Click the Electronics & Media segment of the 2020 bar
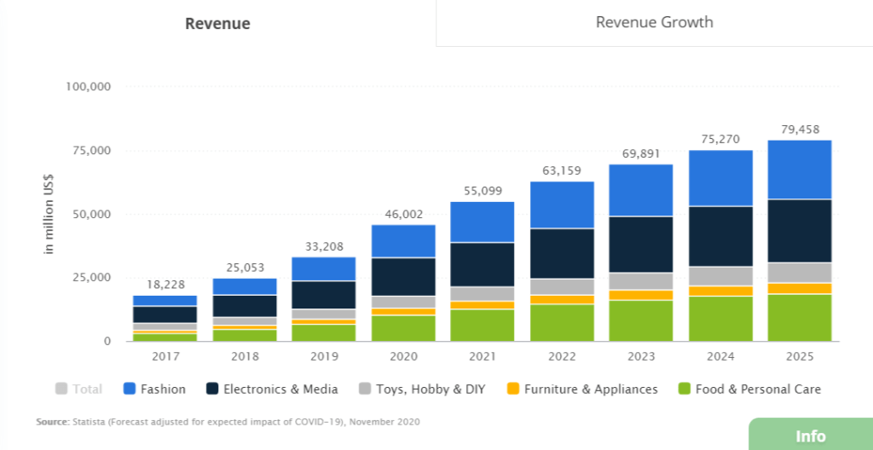 click(x=403, y=277)
